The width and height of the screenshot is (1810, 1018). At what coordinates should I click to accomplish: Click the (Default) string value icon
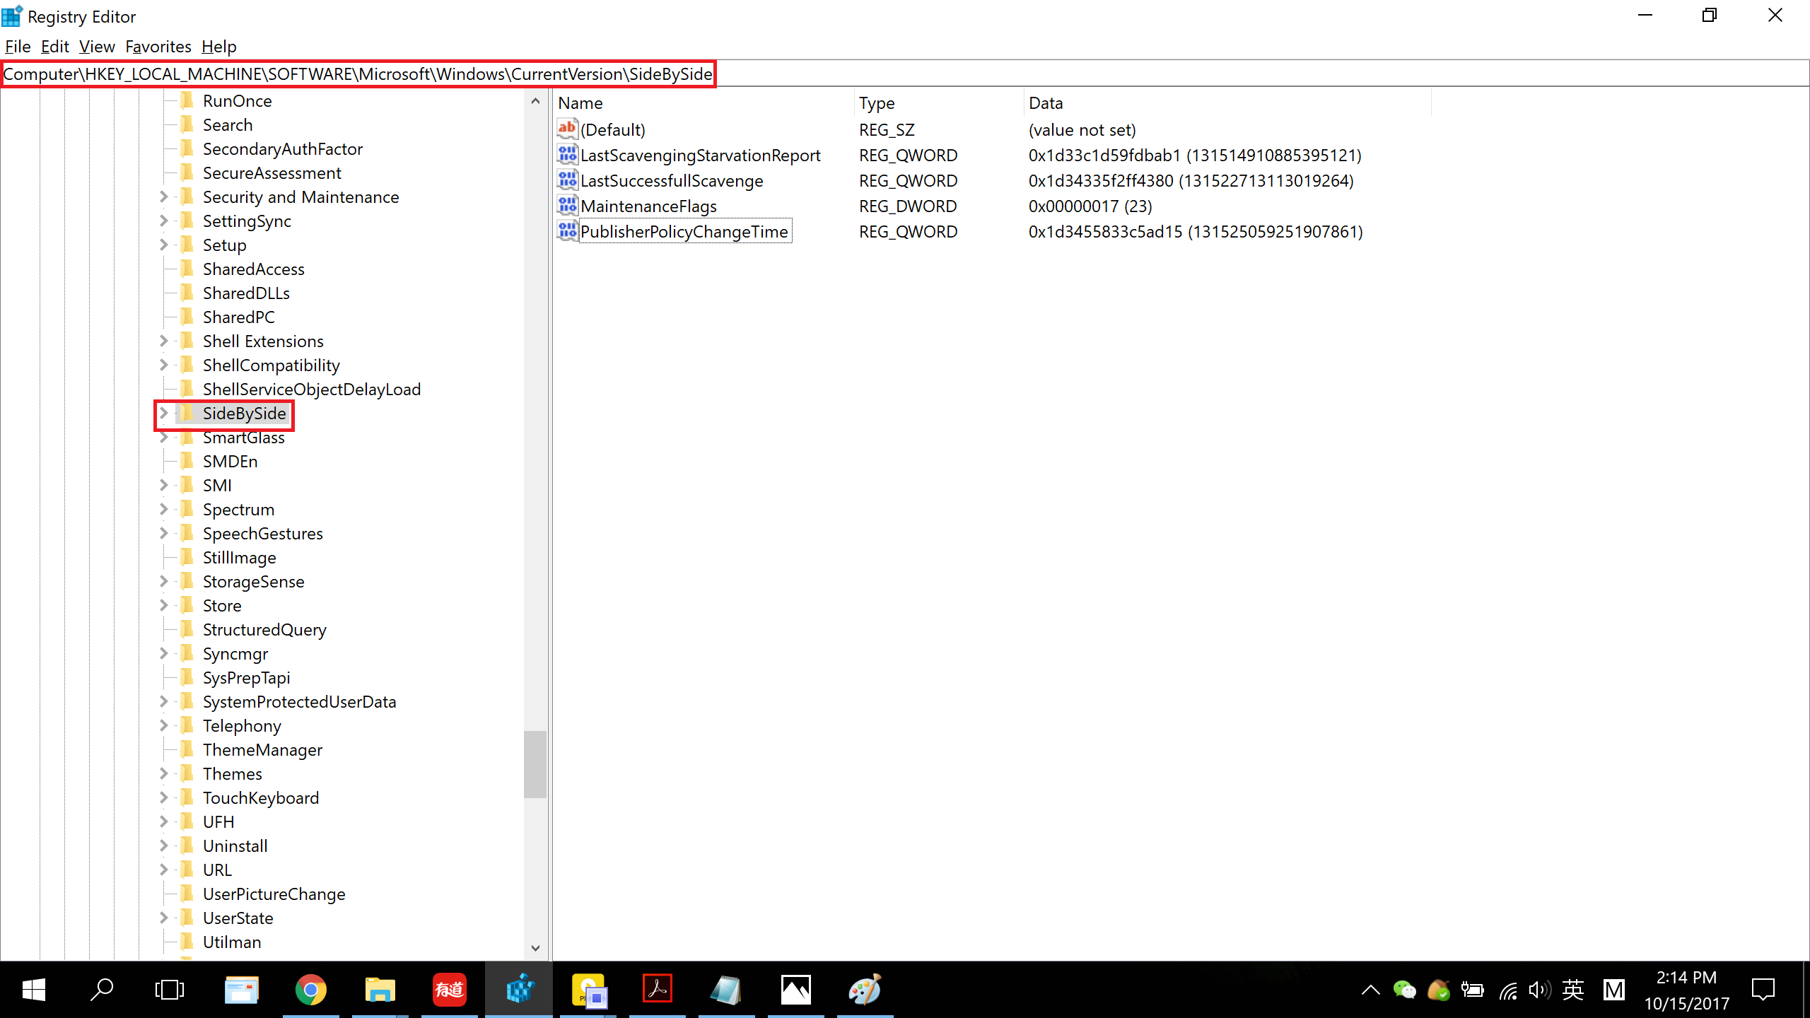567,129
